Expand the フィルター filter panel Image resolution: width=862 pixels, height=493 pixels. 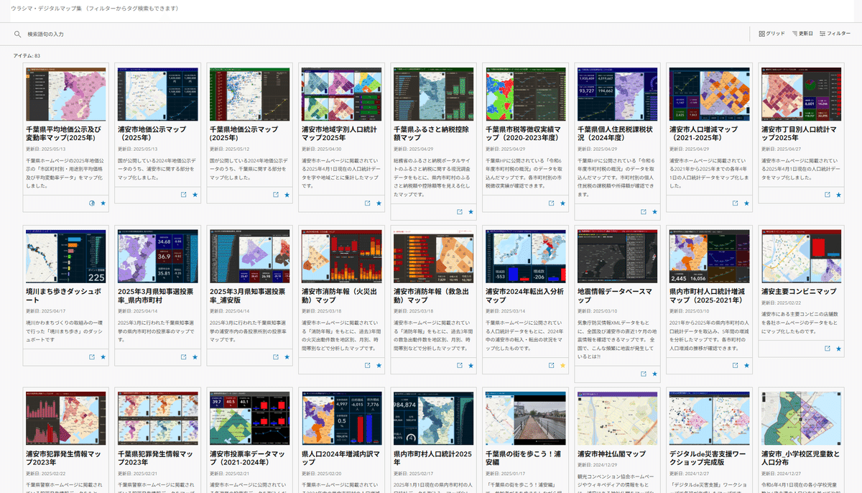835,34
